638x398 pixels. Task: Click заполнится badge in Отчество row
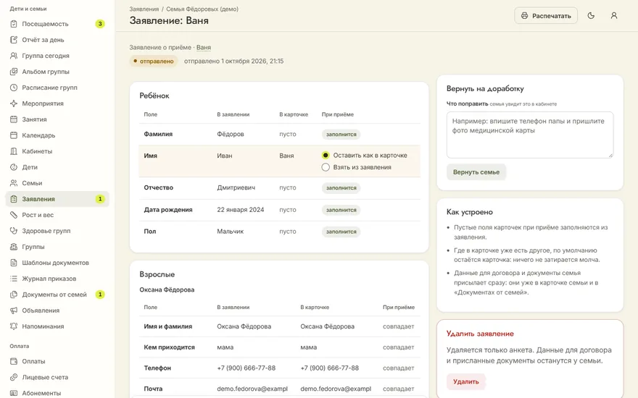(341, 187)
